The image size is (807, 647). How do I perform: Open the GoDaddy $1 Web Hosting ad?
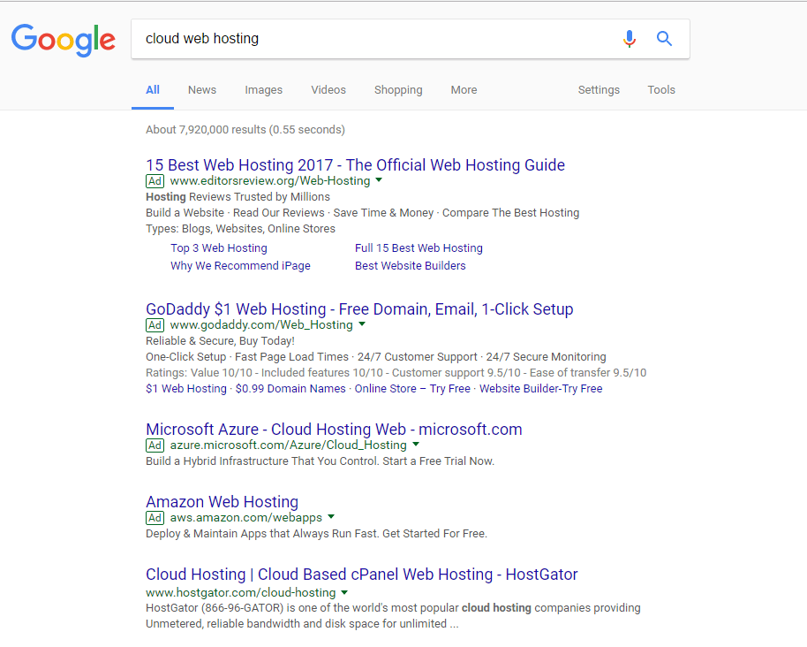359,309
